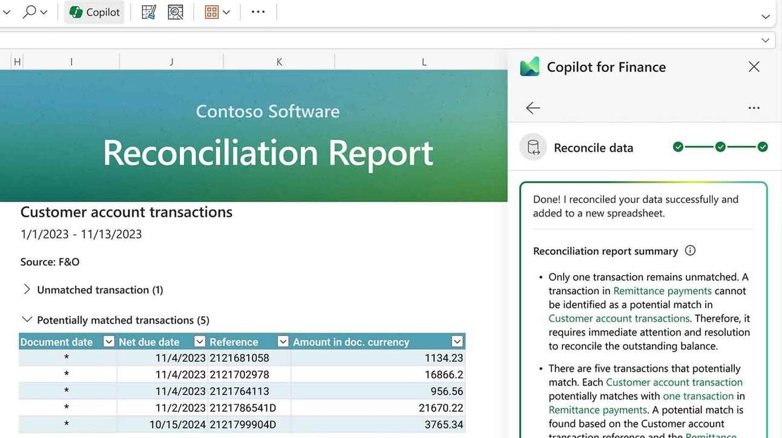
Task: Select column I header
Action: click(71, 62)
